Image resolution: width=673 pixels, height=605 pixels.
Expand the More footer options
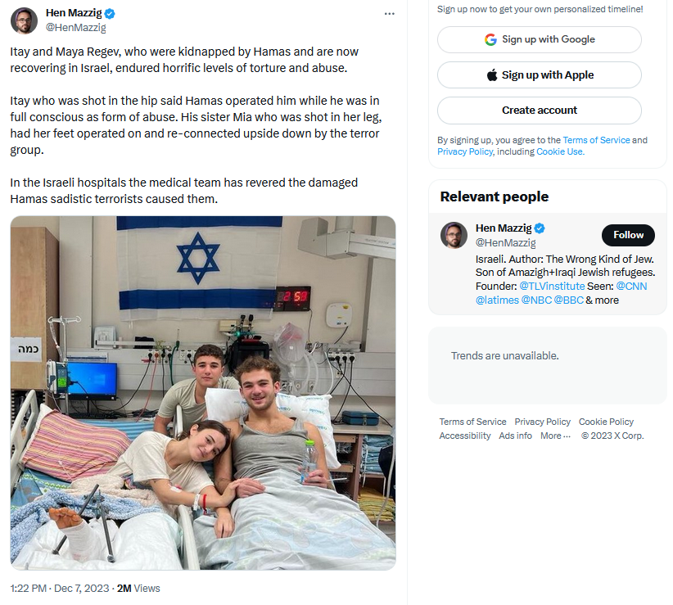556,436
